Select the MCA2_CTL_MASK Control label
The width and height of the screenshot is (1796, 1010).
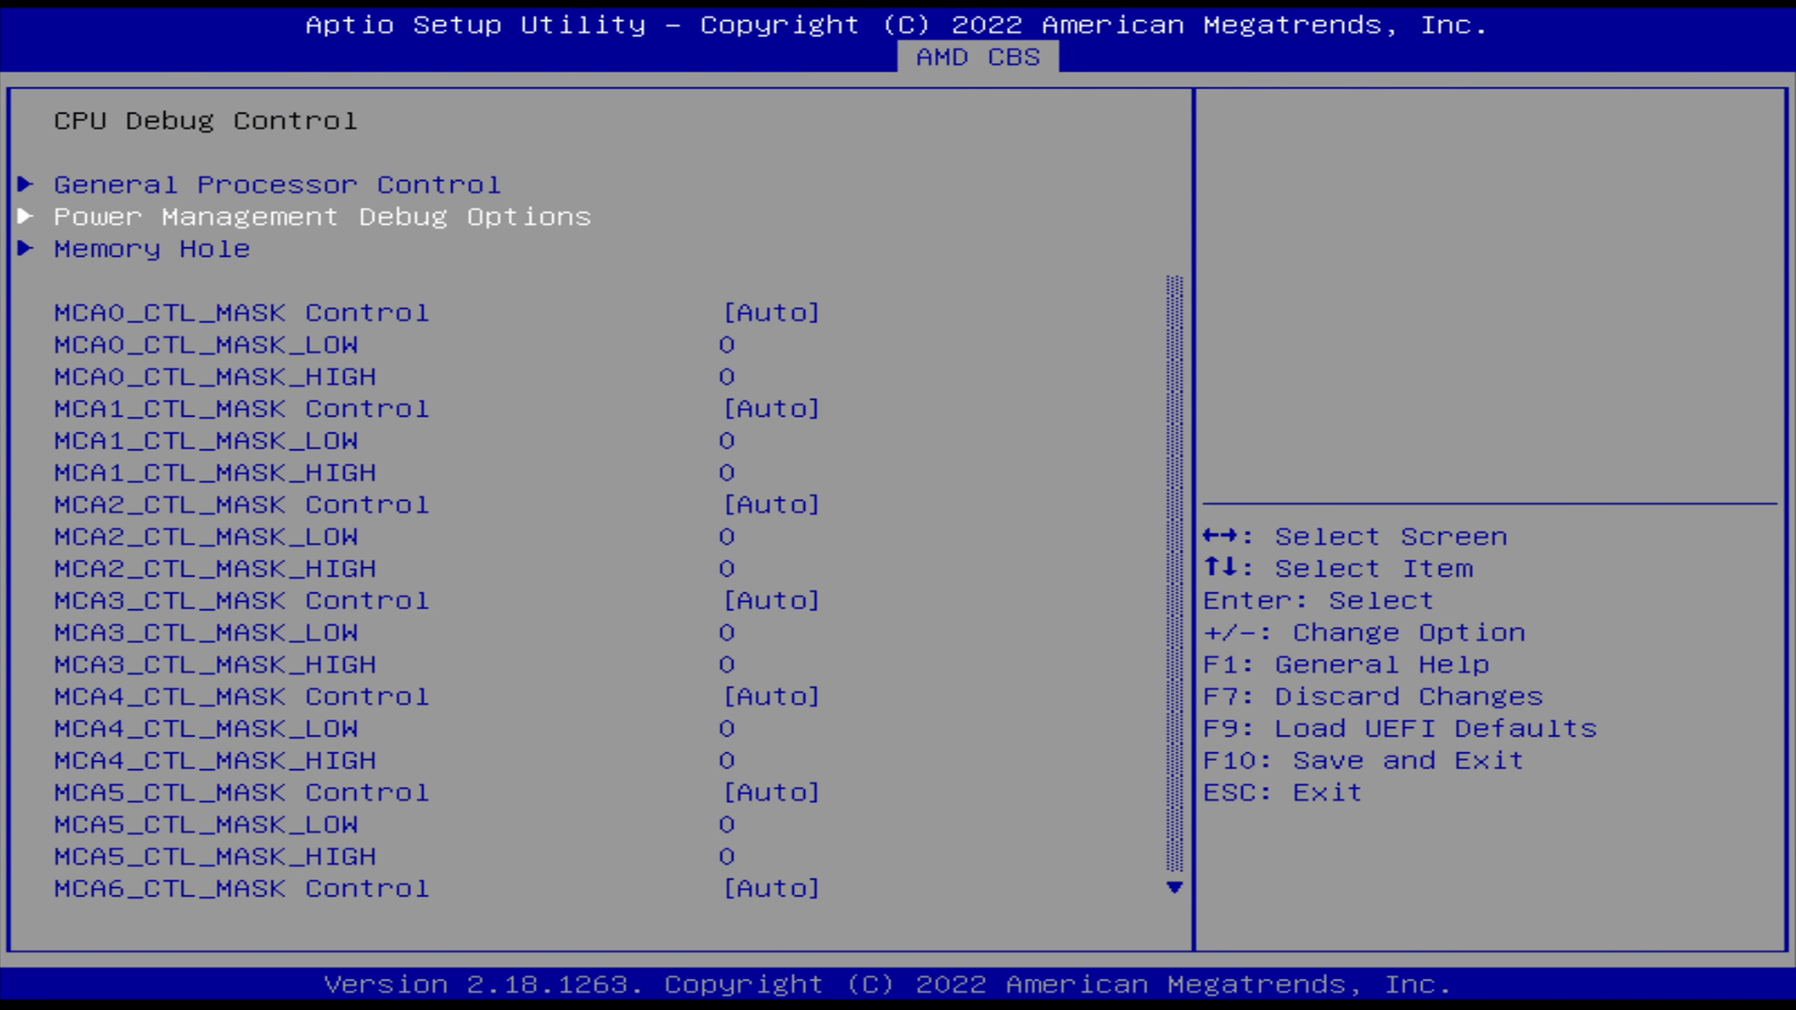[x=242, y=505]
